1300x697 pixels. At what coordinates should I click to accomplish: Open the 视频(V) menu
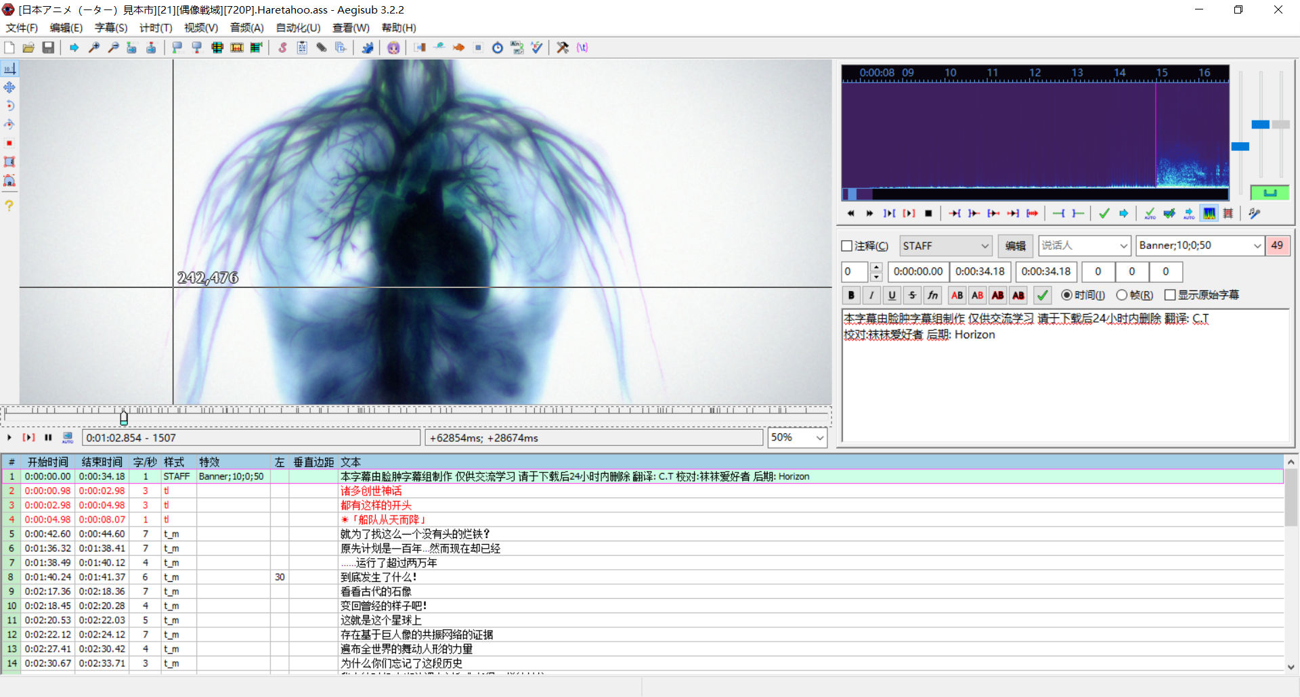[x=201, y=28]
